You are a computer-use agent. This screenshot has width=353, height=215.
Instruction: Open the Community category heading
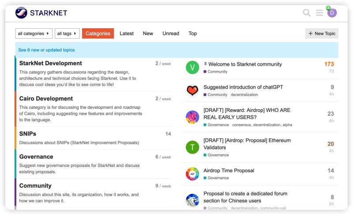[35, 185]
